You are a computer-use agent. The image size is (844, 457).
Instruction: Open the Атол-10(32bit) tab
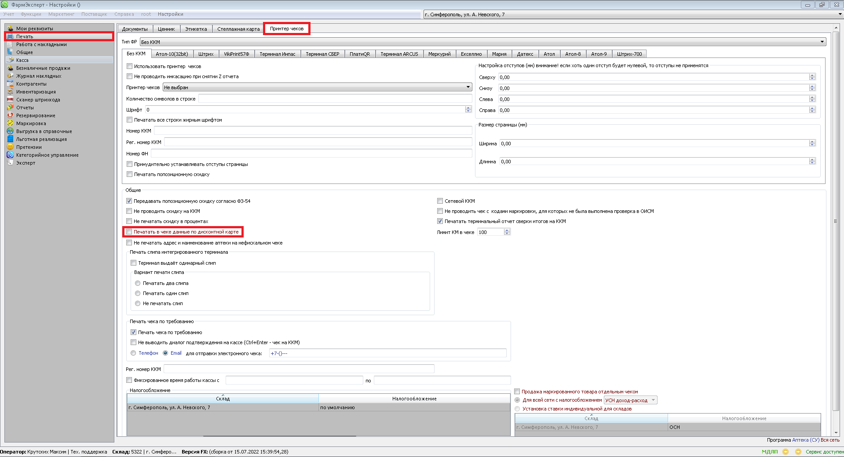pos(172,54)
